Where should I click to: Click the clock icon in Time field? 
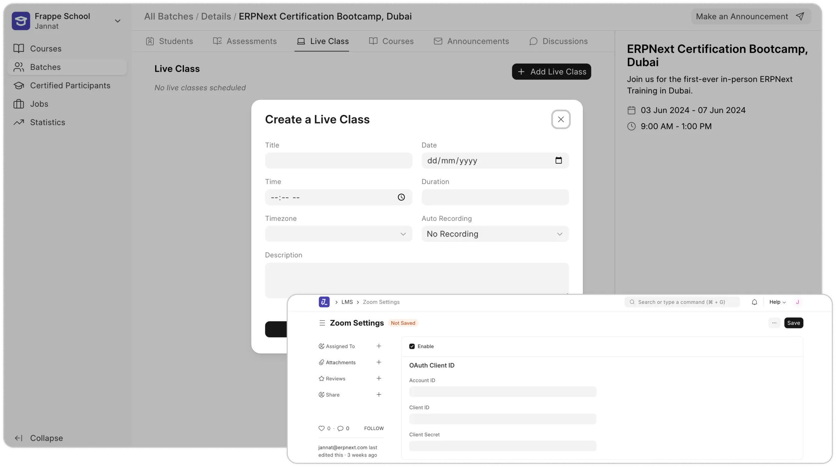(401, 197)
